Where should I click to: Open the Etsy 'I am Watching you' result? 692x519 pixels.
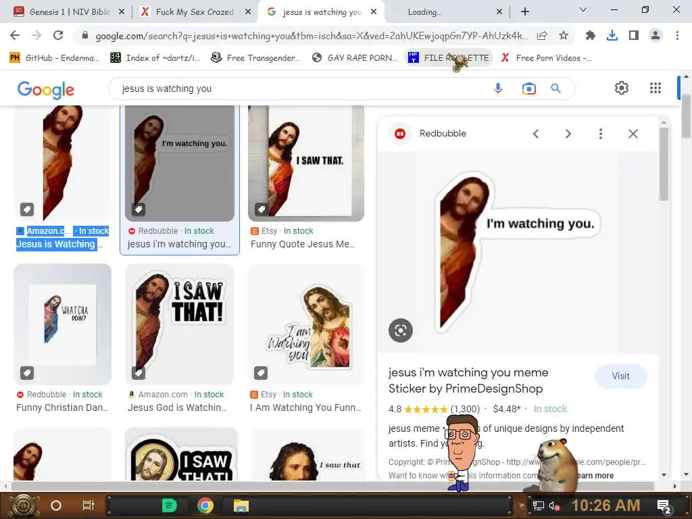306,324
